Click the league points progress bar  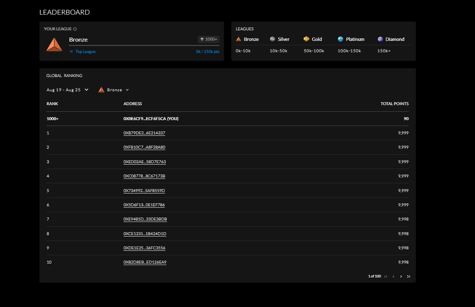coord(144,45)
